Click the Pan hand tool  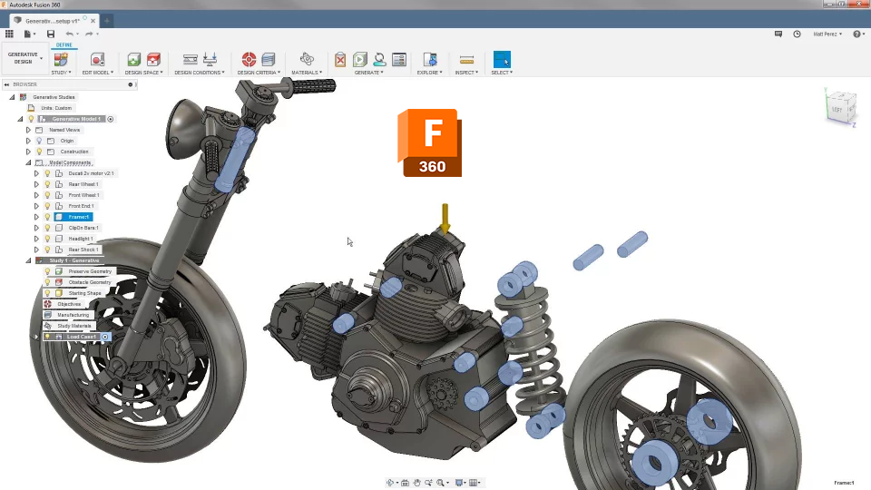point(416,483)
